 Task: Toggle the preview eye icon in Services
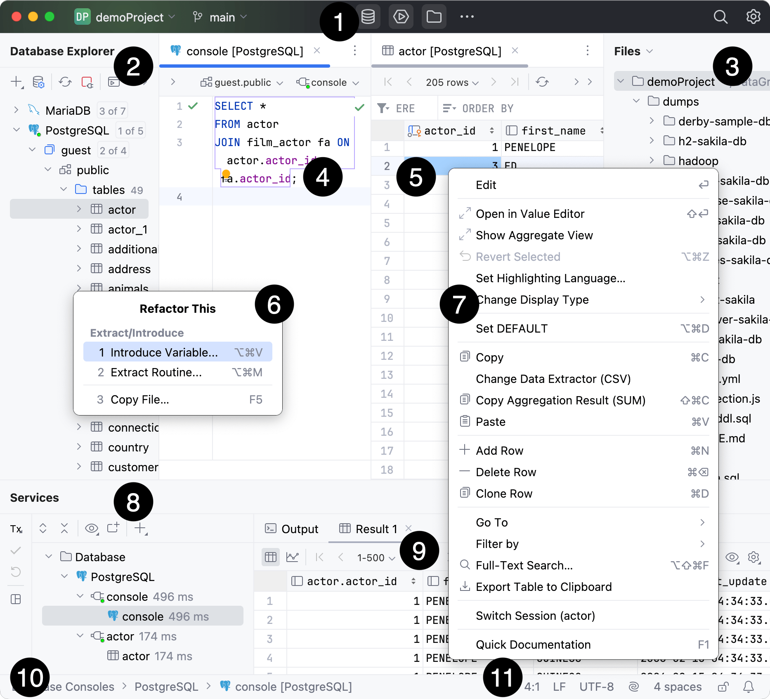(92, 529)
